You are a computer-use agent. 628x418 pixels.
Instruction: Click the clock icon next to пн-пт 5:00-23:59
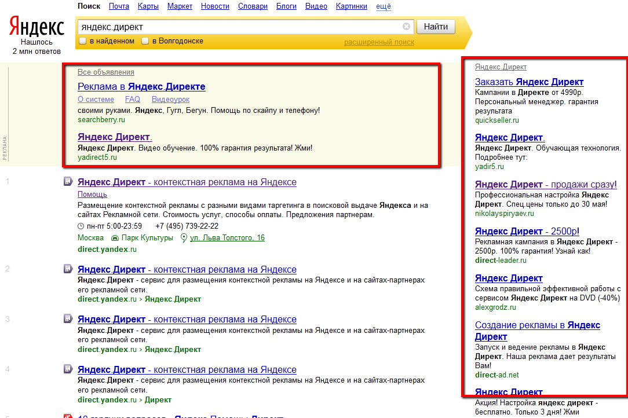coord(81,226)
